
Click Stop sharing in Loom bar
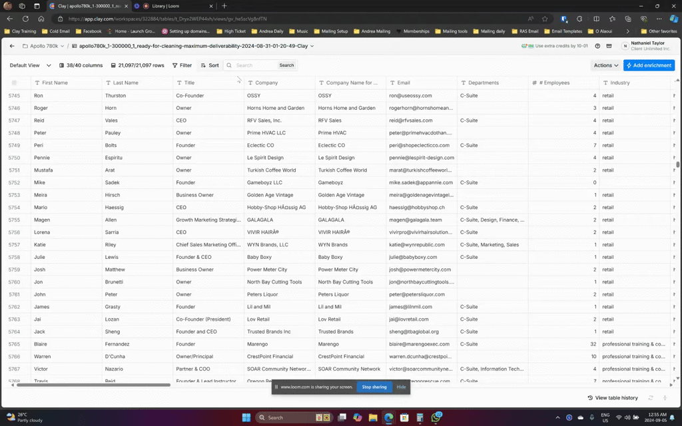pyautogui.click(x=374, y=387)
